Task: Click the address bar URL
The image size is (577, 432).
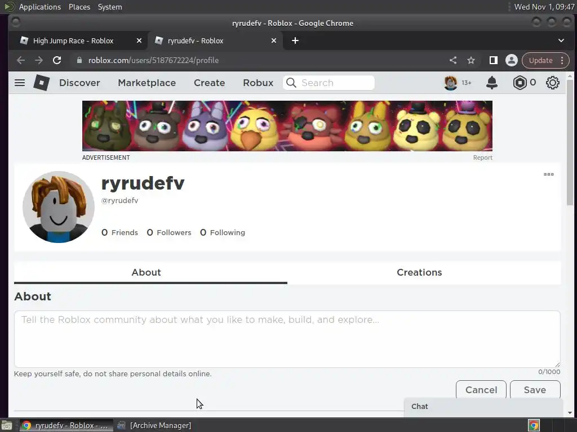Action: point(153,60)
